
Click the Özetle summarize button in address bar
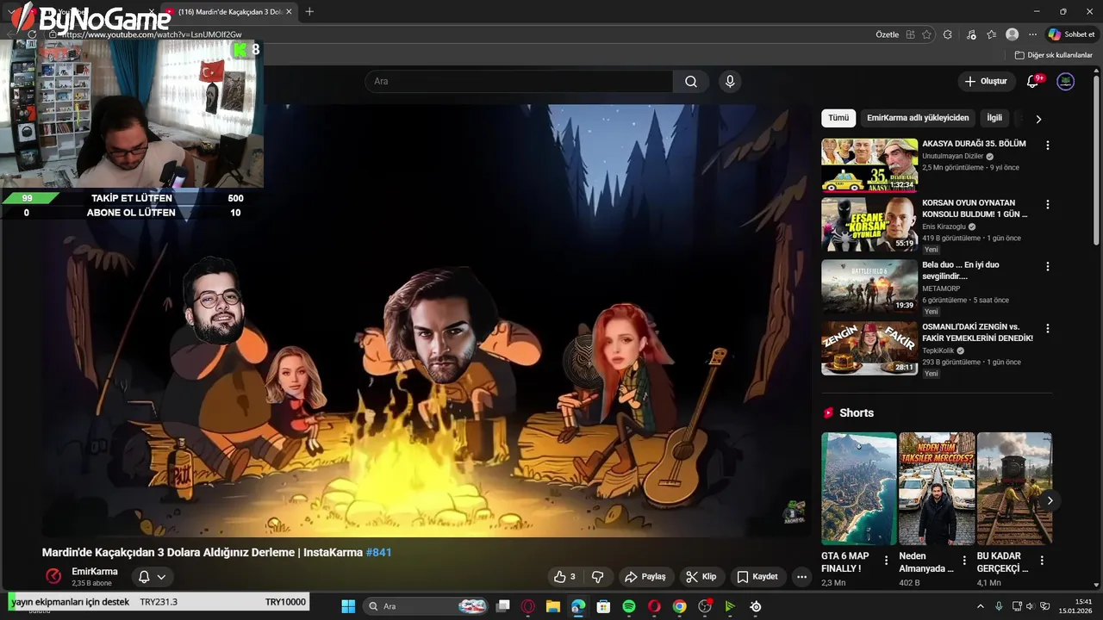[x=887, y=34]
